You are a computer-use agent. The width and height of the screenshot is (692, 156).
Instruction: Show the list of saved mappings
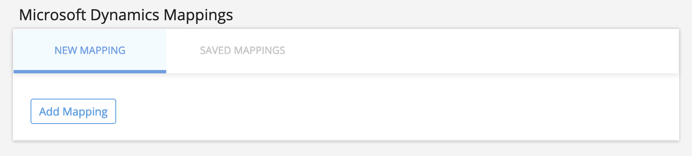click(x=243, y=51)
